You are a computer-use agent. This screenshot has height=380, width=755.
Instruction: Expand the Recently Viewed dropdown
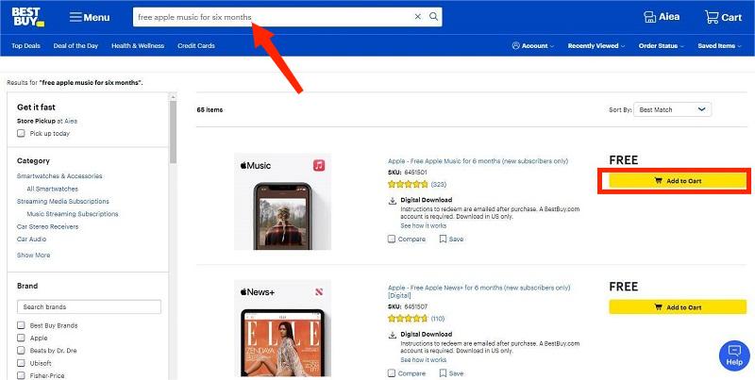(x=596, y=45)
